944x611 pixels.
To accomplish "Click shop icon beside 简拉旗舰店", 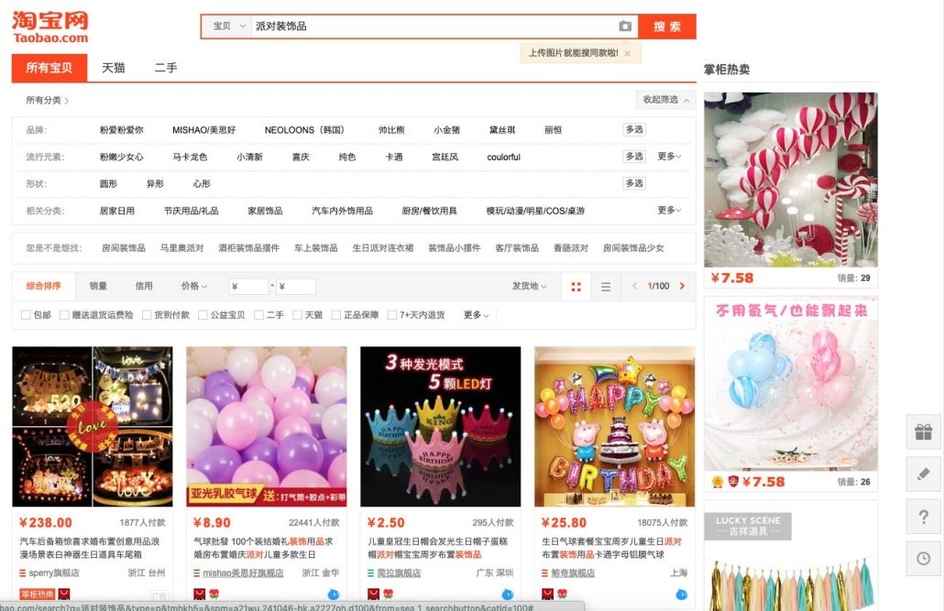I will pos(371,573).
